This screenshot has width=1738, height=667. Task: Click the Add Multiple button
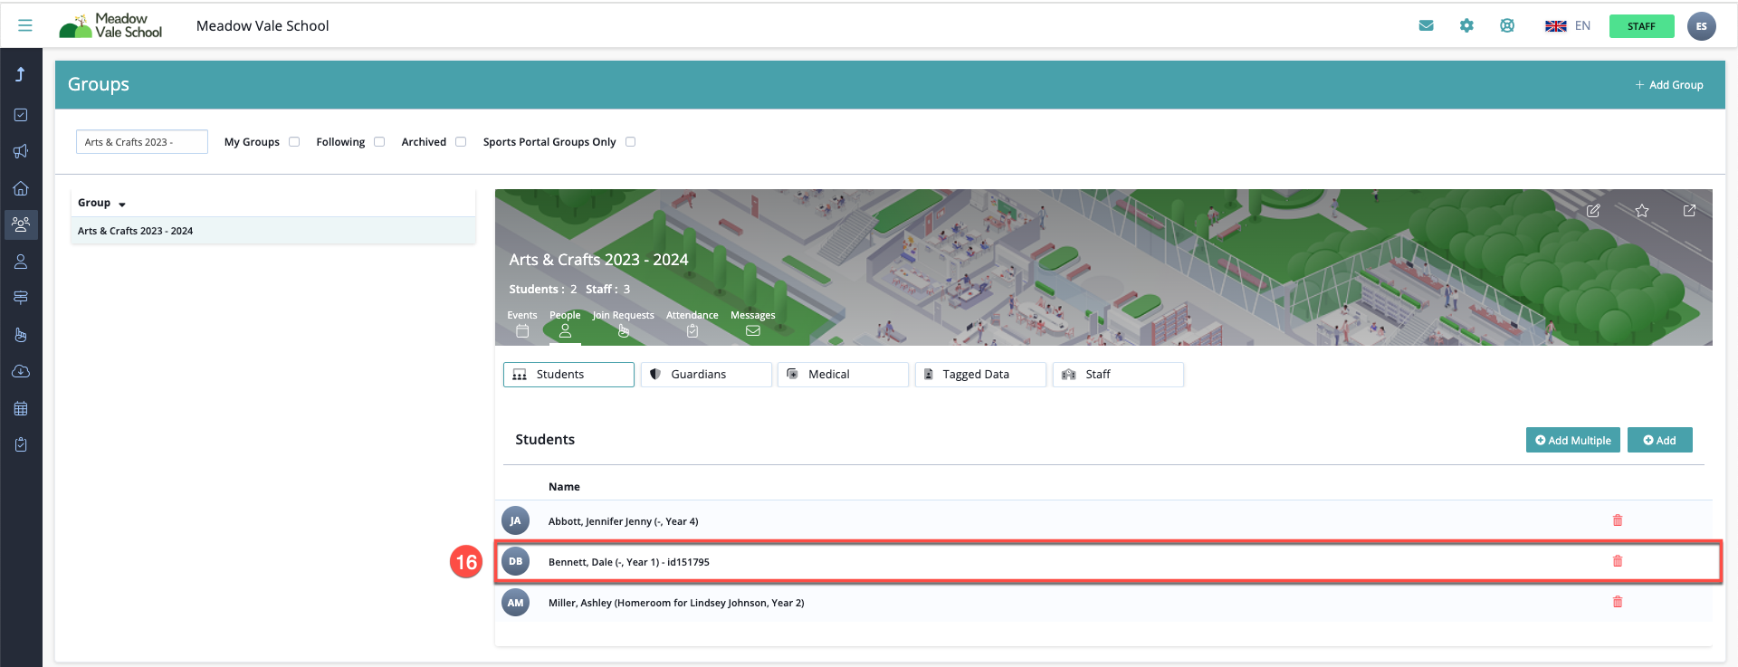1572,440
